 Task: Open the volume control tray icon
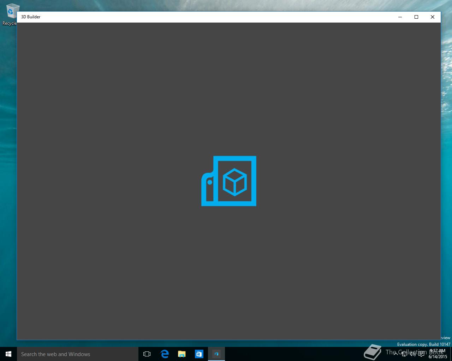pos(412,354)
